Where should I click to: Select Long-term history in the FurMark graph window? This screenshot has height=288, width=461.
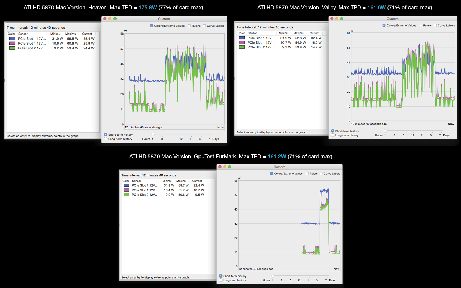click(221, 280)
